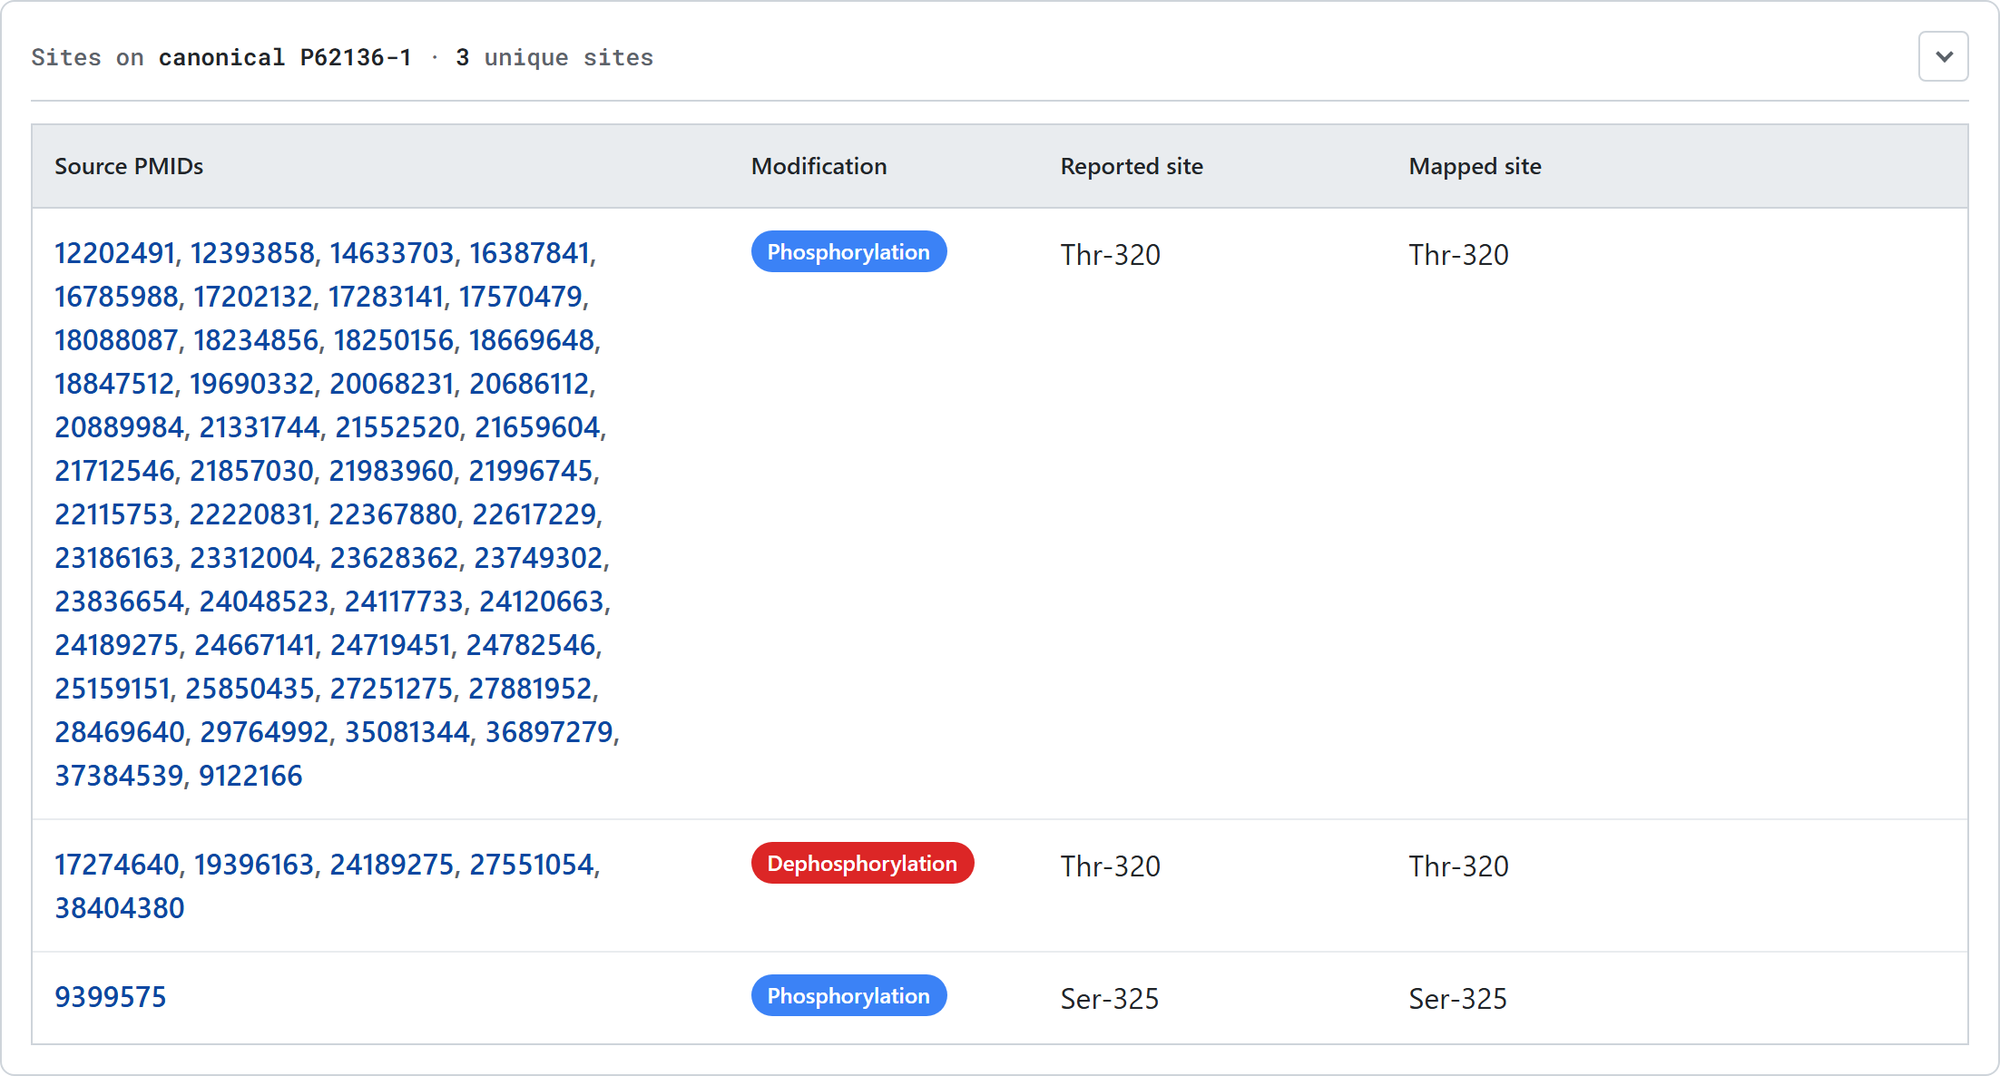2000x1076 pixels.
Task: Open PMID 16785988 link
Action: tap(116, 297)
